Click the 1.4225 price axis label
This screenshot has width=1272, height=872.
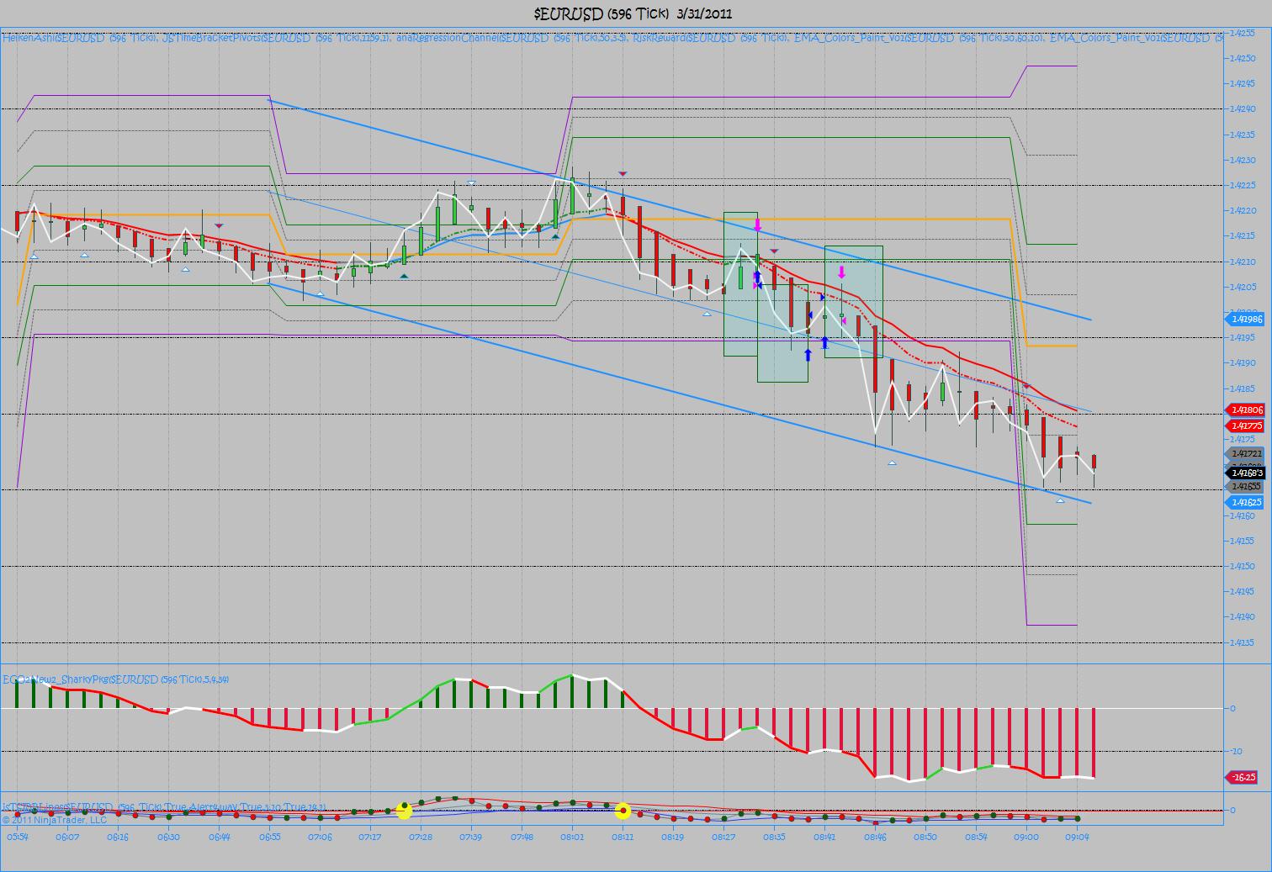[1243, 185]
